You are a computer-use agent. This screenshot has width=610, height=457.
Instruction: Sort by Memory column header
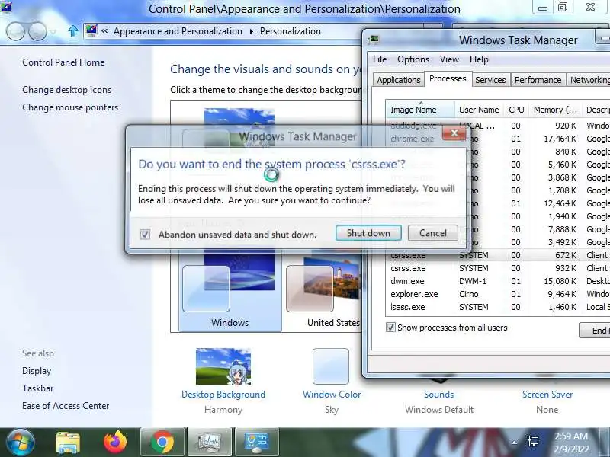pyautogui.click(x=555, y=110)
